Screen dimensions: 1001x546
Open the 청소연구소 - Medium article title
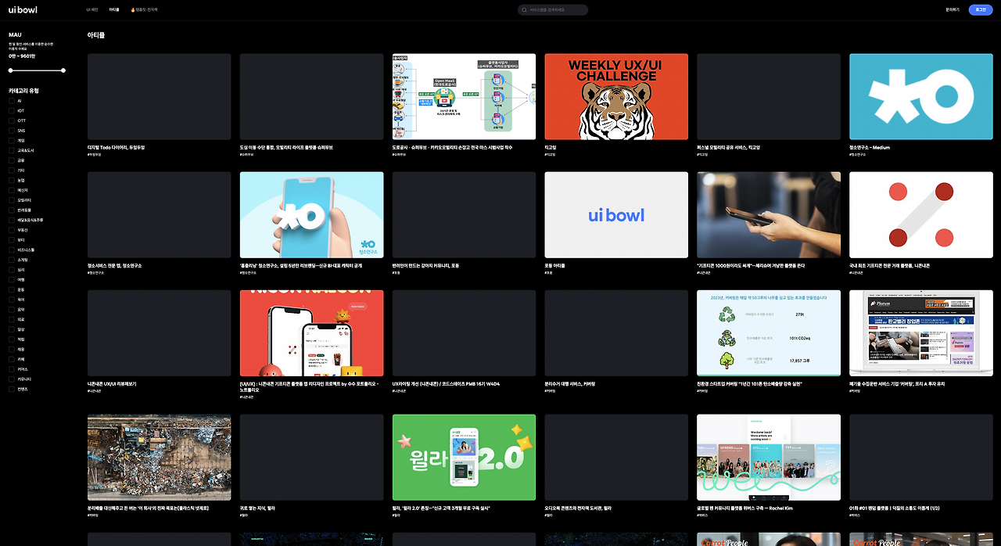click(x=870, y=147)
